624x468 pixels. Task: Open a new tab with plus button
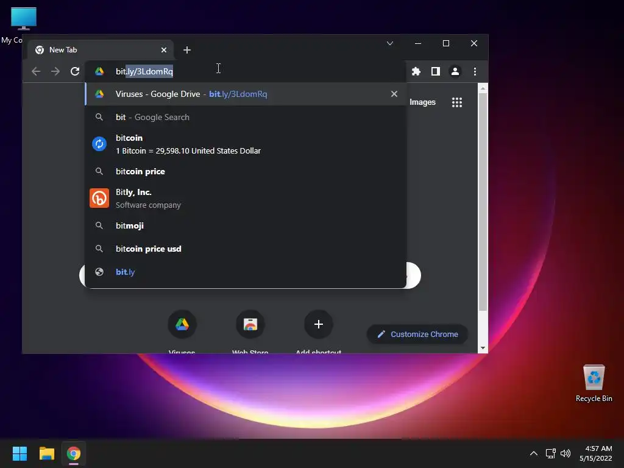[186, 50]
